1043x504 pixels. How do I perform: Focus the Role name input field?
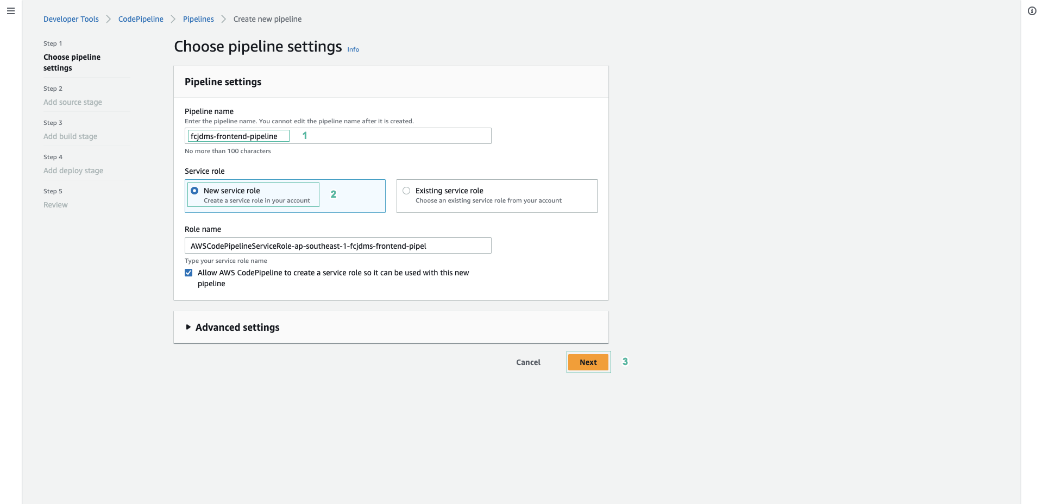coord(338,245)
